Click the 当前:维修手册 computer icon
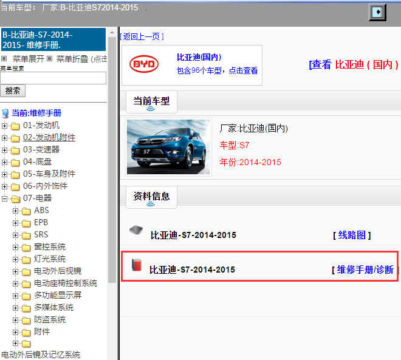This screenshot has height=360, width=401. tap(5, 113)
